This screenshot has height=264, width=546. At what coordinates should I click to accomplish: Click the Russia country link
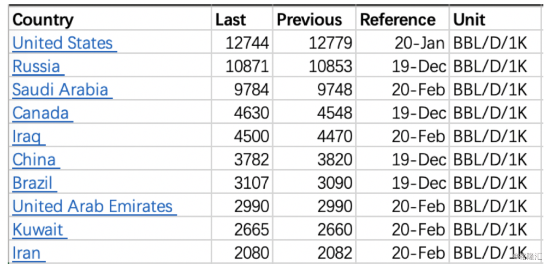tap(36, 67)
